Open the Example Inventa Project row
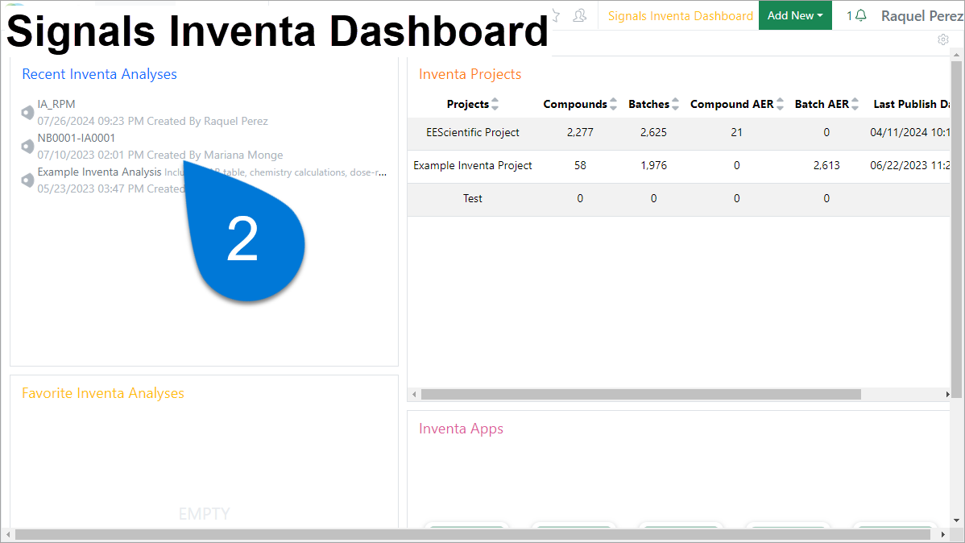The image size is (965, 543). click(473, 165)
